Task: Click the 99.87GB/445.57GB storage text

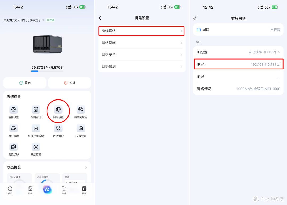Action: [47, 68]
